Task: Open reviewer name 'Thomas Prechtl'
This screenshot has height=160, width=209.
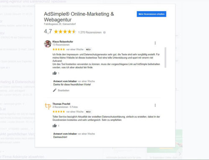Action: [x=61, y=104]
